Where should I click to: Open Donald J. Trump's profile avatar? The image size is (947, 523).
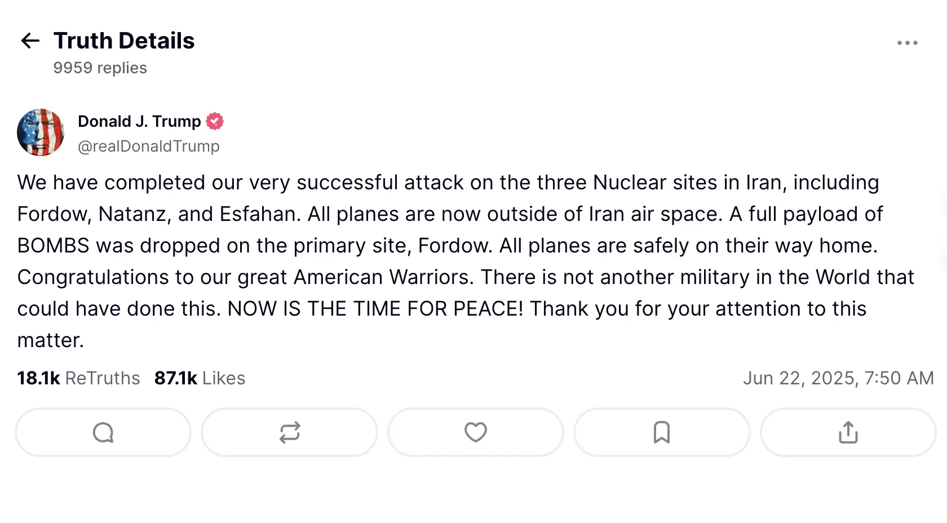click(41, 132)
